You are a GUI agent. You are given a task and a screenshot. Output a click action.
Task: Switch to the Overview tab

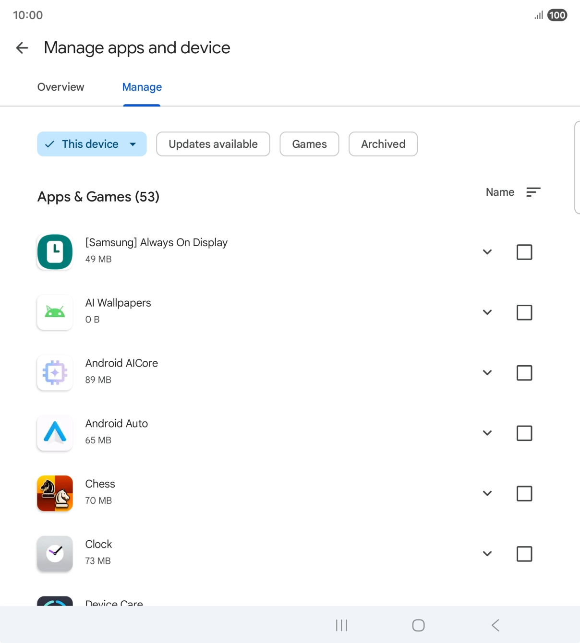pyautogui.click(x=60, y=87)
